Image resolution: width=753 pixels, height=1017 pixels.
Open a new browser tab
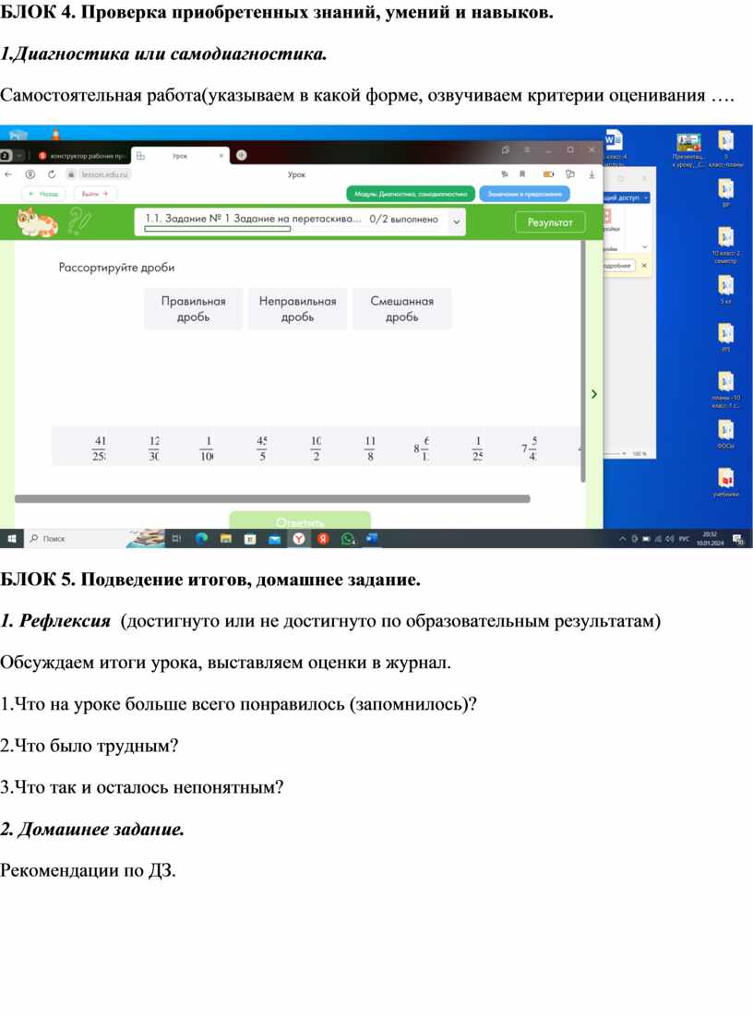tap(241, 155)
